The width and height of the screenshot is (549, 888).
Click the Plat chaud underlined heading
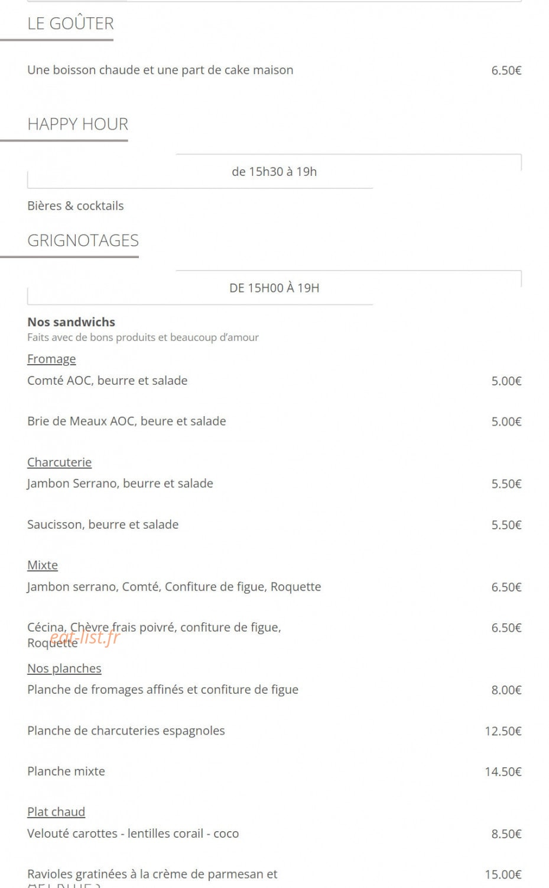click(56, 812)
